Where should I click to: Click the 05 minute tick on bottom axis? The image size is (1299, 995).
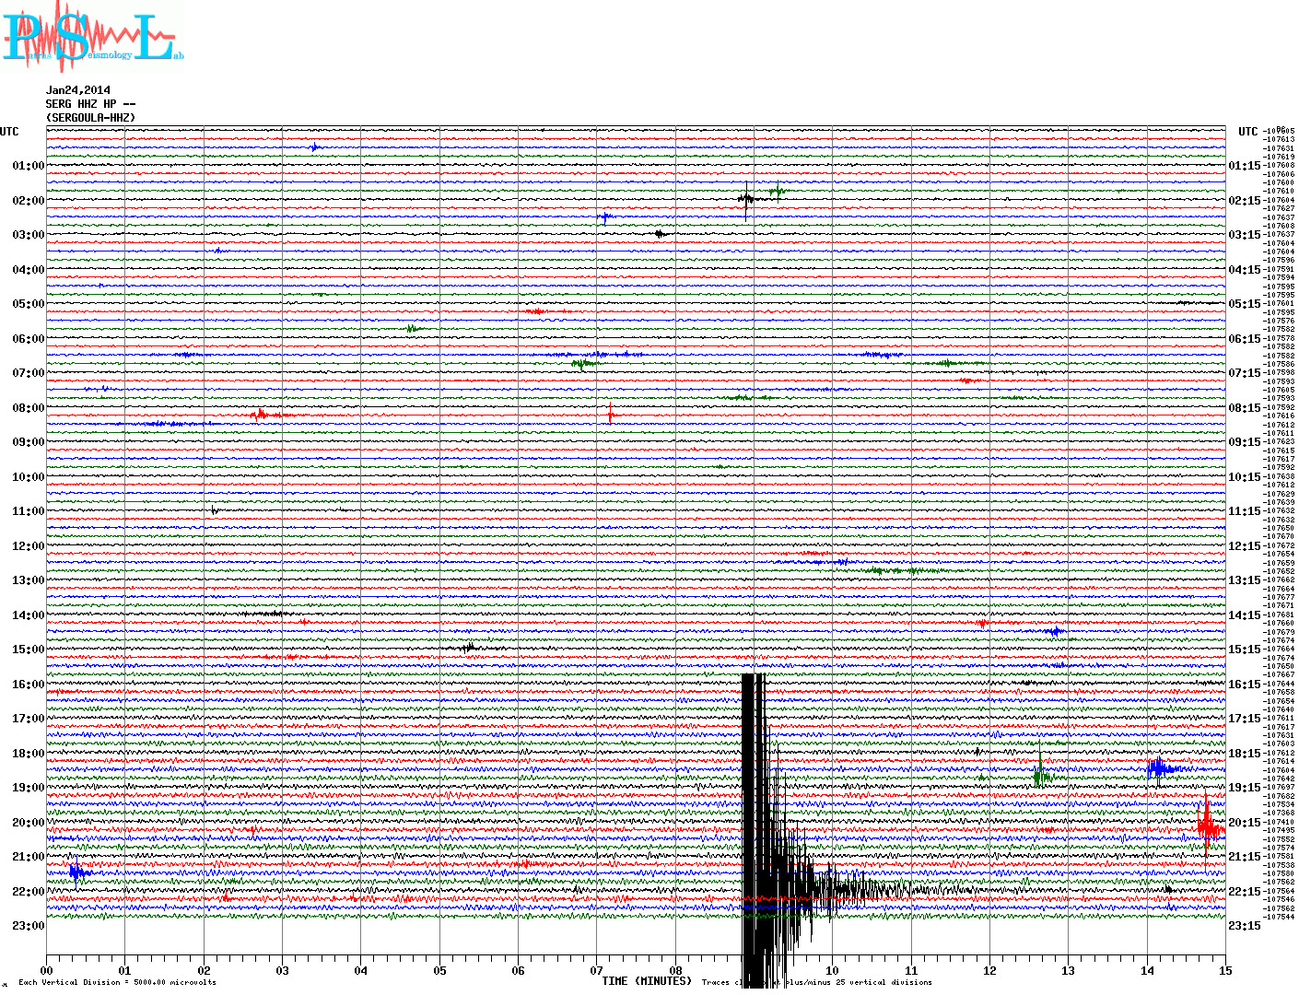(440, 970)
